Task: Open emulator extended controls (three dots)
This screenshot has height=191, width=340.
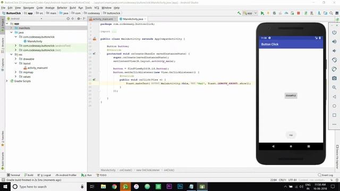Action: (x=334, y=124)
